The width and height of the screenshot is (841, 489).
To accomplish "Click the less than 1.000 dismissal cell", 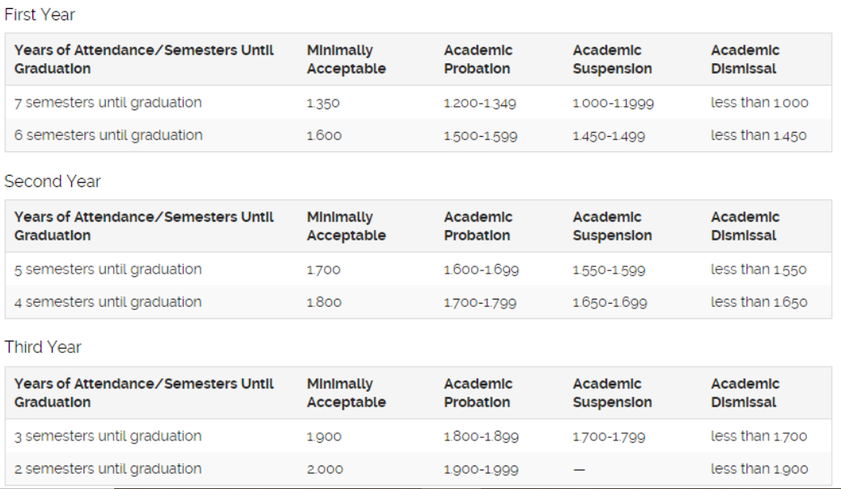I will click(759, 103).
